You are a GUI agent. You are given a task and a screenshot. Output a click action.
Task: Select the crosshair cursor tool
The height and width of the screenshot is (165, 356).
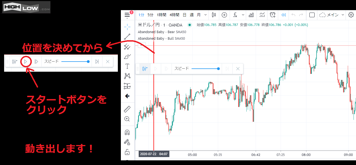tap(127, 27)
